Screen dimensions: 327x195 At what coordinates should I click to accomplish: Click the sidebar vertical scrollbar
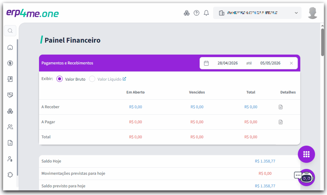(18, 107)
